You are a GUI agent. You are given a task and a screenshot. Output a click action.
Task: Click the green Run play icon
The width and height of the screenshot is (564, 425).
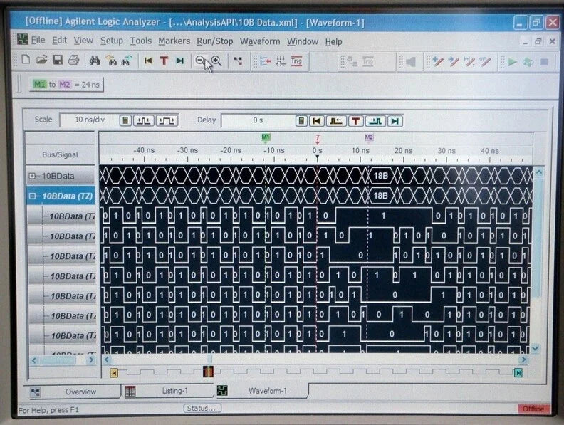tap(512, 62)
